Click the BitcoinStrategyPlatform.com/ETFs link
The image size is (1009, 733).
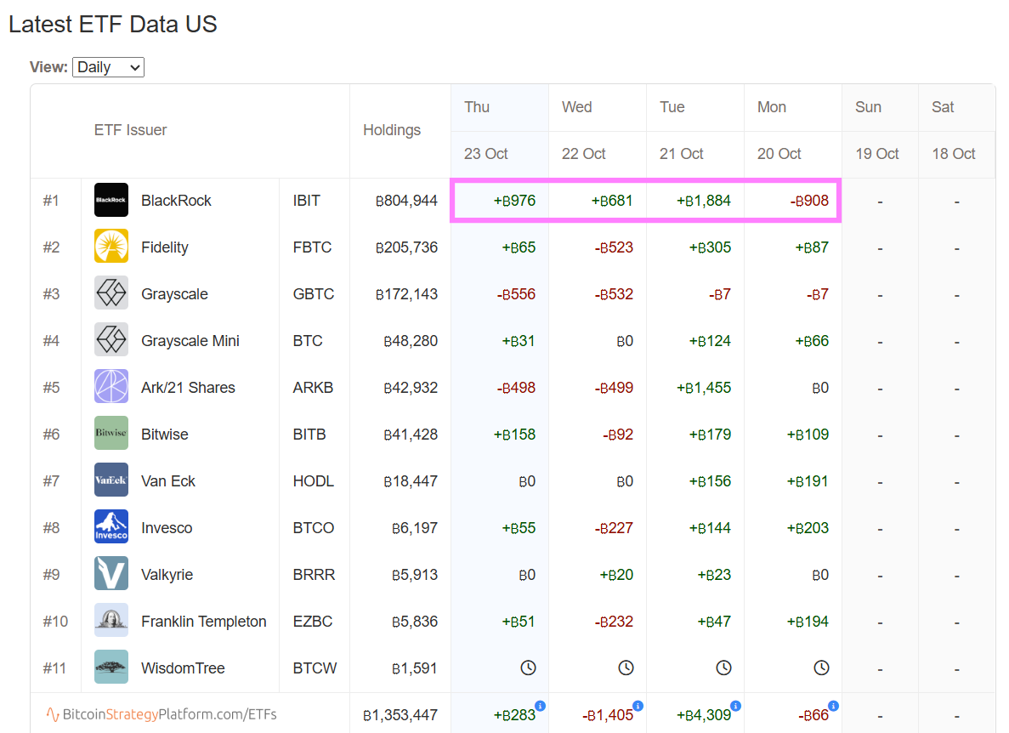pyautogui.click(x=162, y=715)
